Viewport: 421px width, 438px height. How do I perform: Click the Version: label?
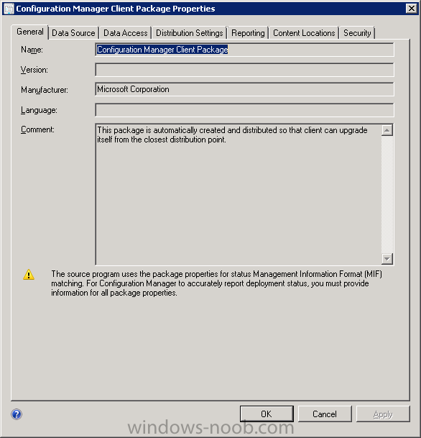(34, 70)
